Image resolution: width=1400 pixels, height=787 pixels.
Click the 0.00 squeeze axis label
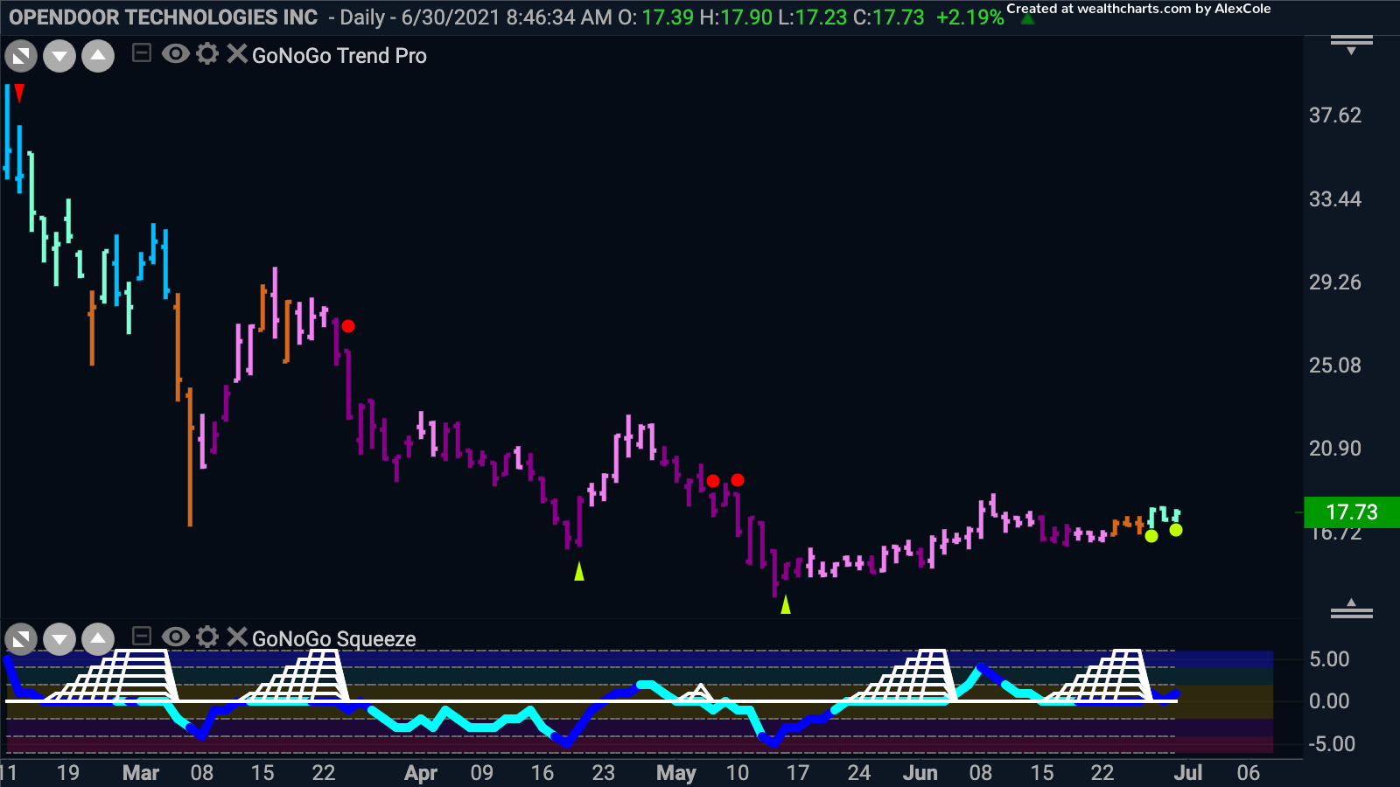[1329, 701]
